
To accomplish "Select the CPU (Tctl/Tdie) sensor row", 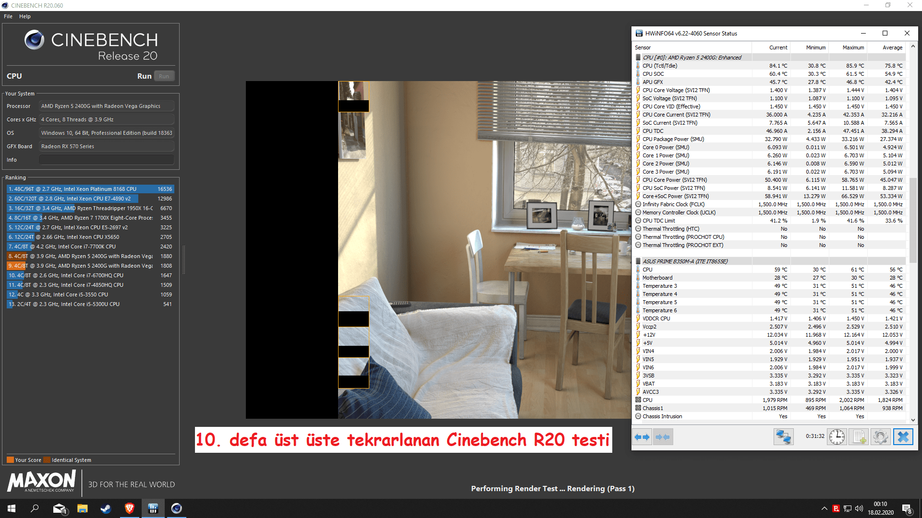I will [660, 66].
